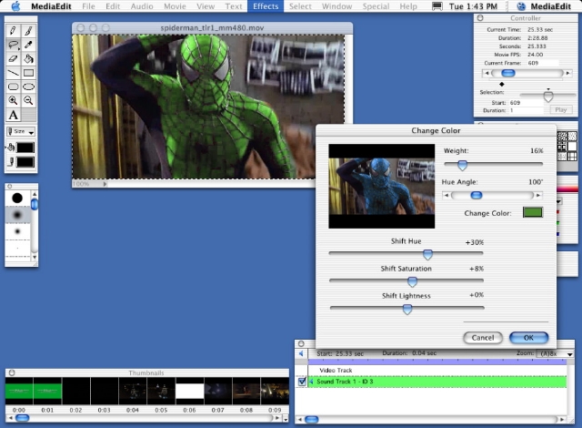Pick the large hard round brush
The height and width of the screenshot is (428, 582).
pos(17,198)
